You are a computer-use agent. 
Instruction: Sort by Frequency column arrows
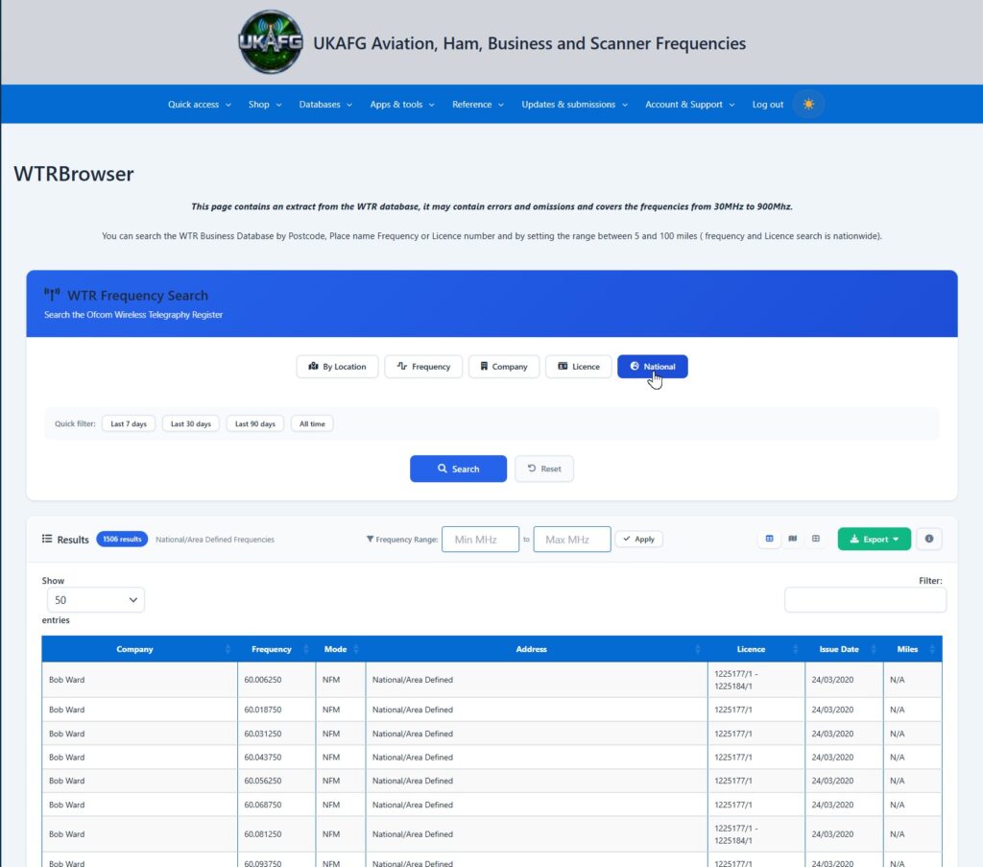(x=306, y=649)
